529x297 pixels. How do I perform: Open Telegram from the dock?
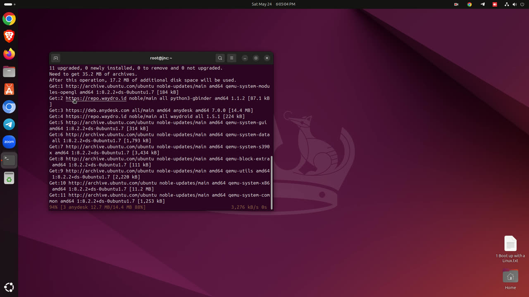pyautogui.click(x=9, y=124)
